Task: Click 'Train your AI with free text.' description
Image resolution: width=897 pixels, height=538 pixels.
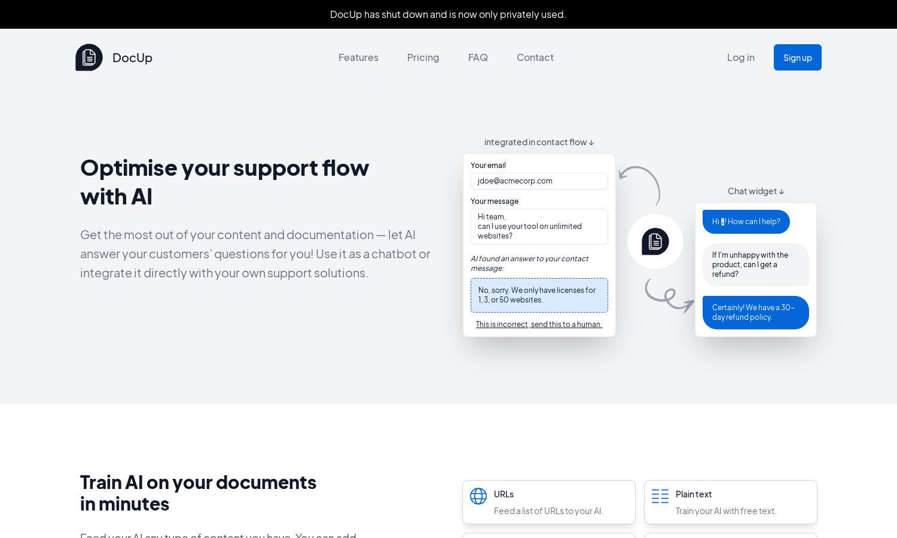Action: 726,511
